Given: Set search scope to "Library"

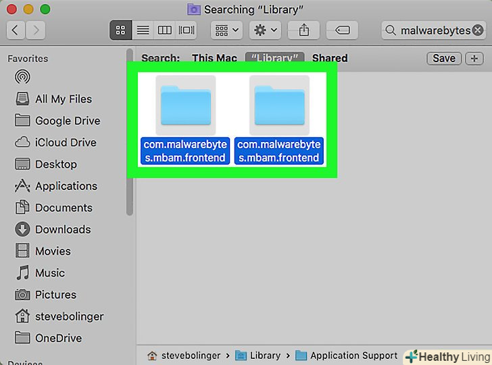Looking at the screenshot, I should coord(274,58).
